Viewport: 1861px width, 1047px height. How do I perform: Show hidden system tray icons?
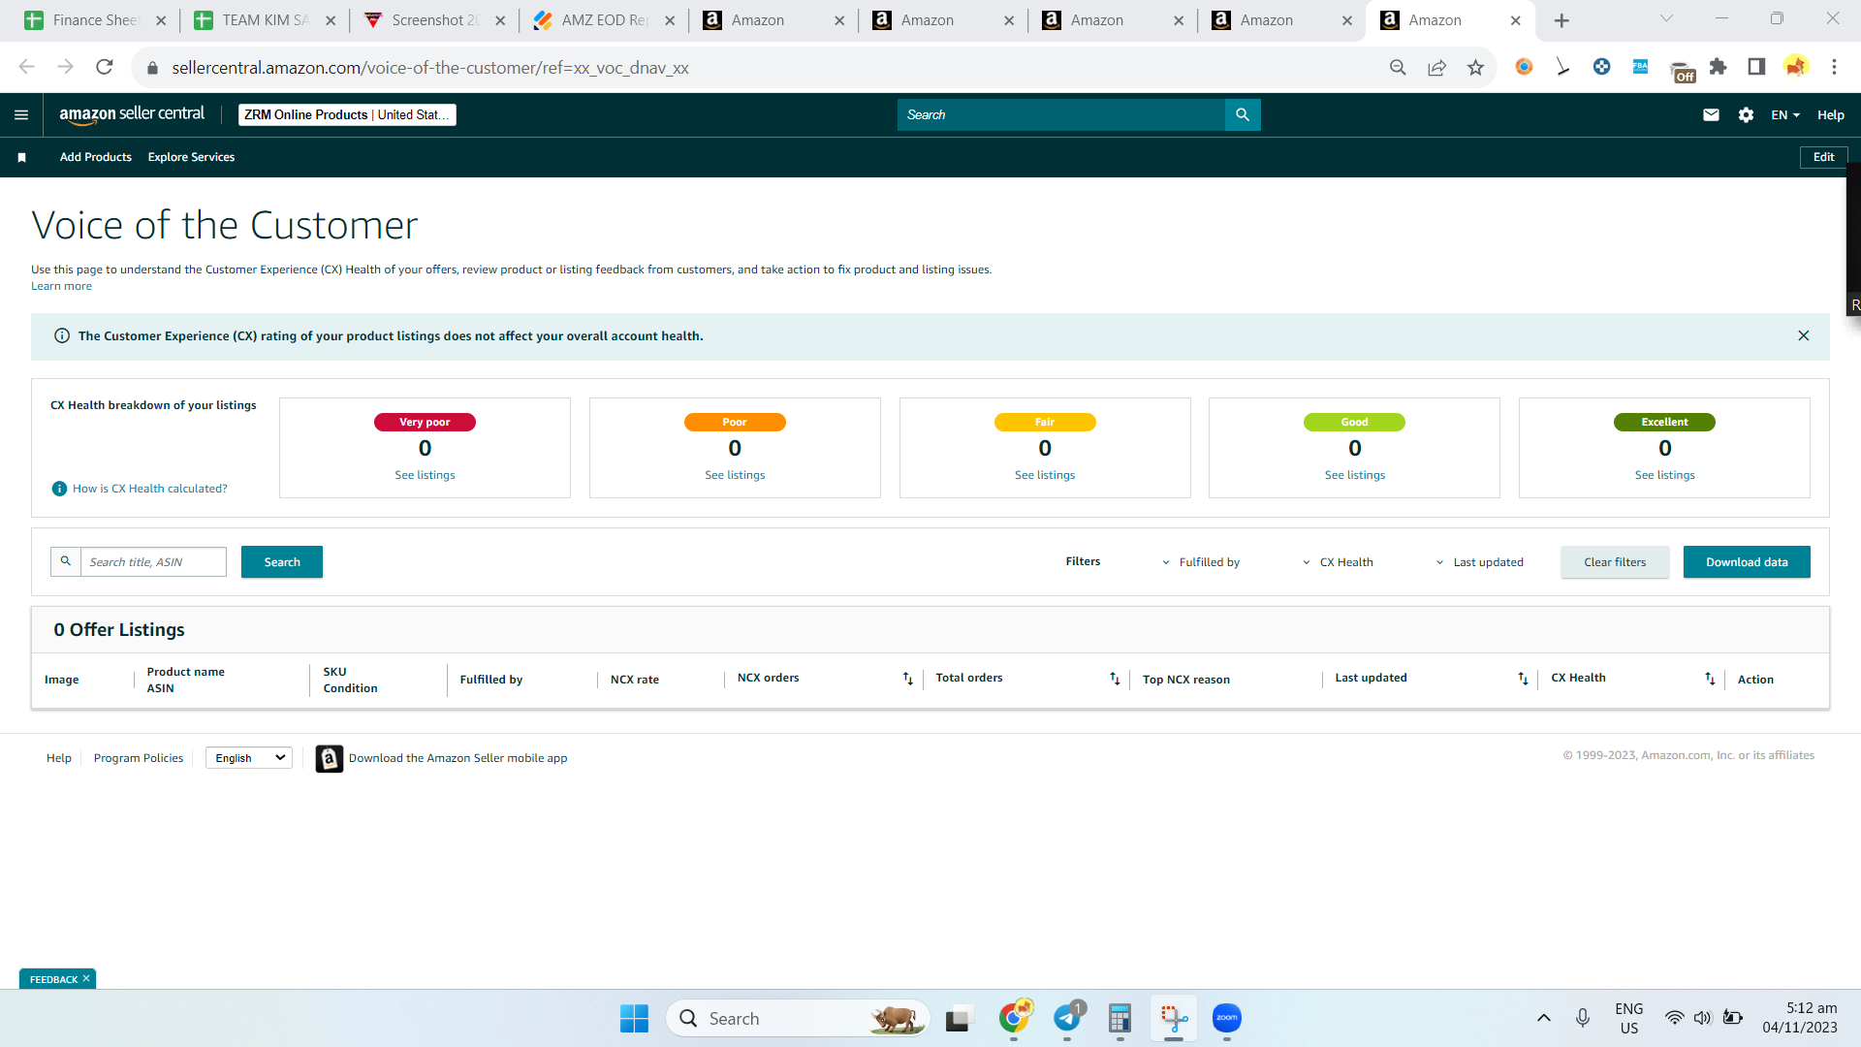coord(1544,1018)
